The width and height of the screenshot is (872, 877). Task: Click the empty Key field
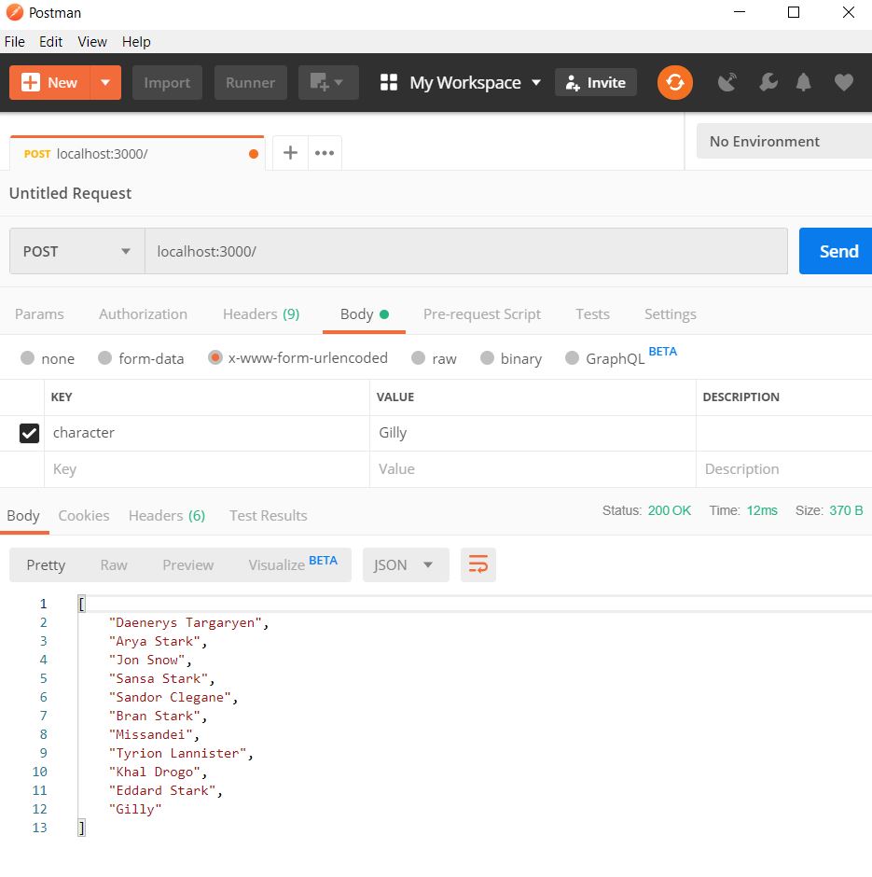click(207, 468)
